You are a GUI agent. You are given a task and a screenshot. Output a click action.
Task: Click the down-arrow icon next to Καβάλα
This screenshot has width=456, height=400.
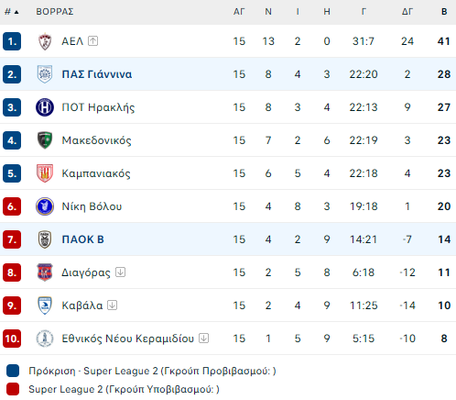click(112, 305)
